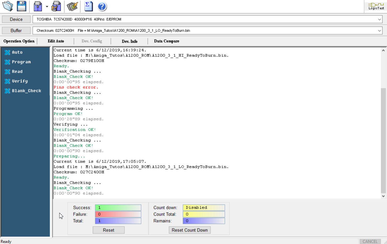Click the 'Program OK!' log line

[68, 114]
